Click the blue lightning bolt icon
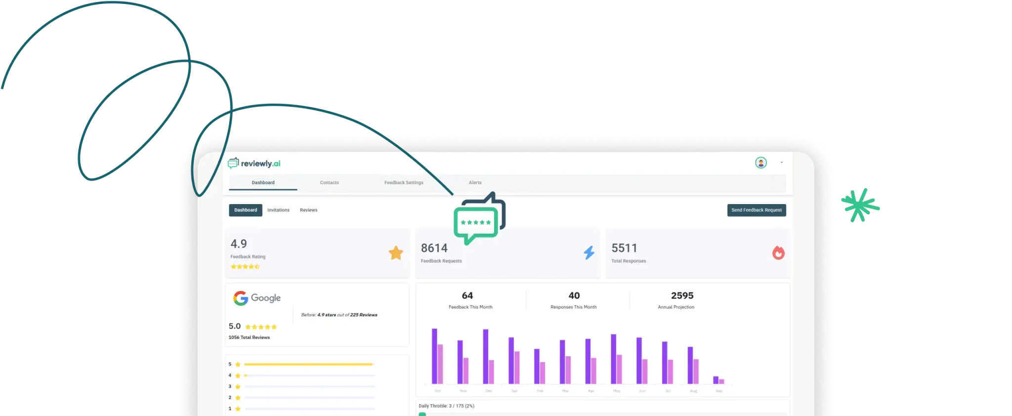 [589, 253]
